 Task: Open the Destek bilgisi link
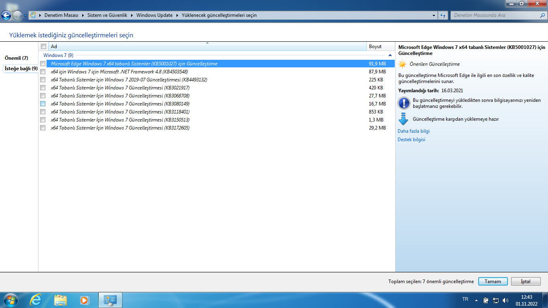411,140
